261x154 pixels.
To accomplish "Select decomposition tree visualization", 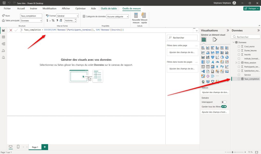I will click(x=203, y=72).
